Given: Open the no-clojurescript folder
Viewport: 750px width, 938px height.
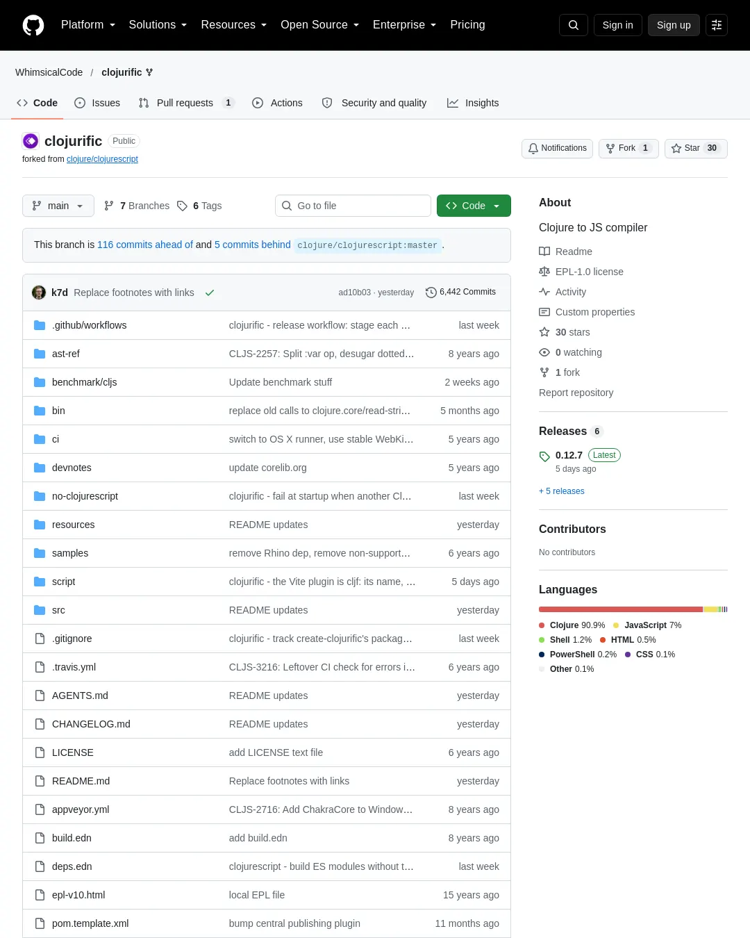Looking at the screenshot, I should click(x=85, y=496).
